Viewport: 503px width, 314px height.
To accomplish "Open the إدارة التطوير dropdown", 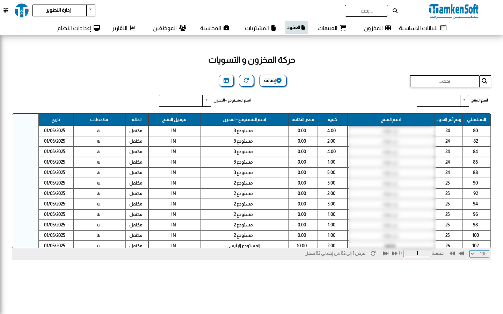I will pyautogui.click(x=64, y=10).
